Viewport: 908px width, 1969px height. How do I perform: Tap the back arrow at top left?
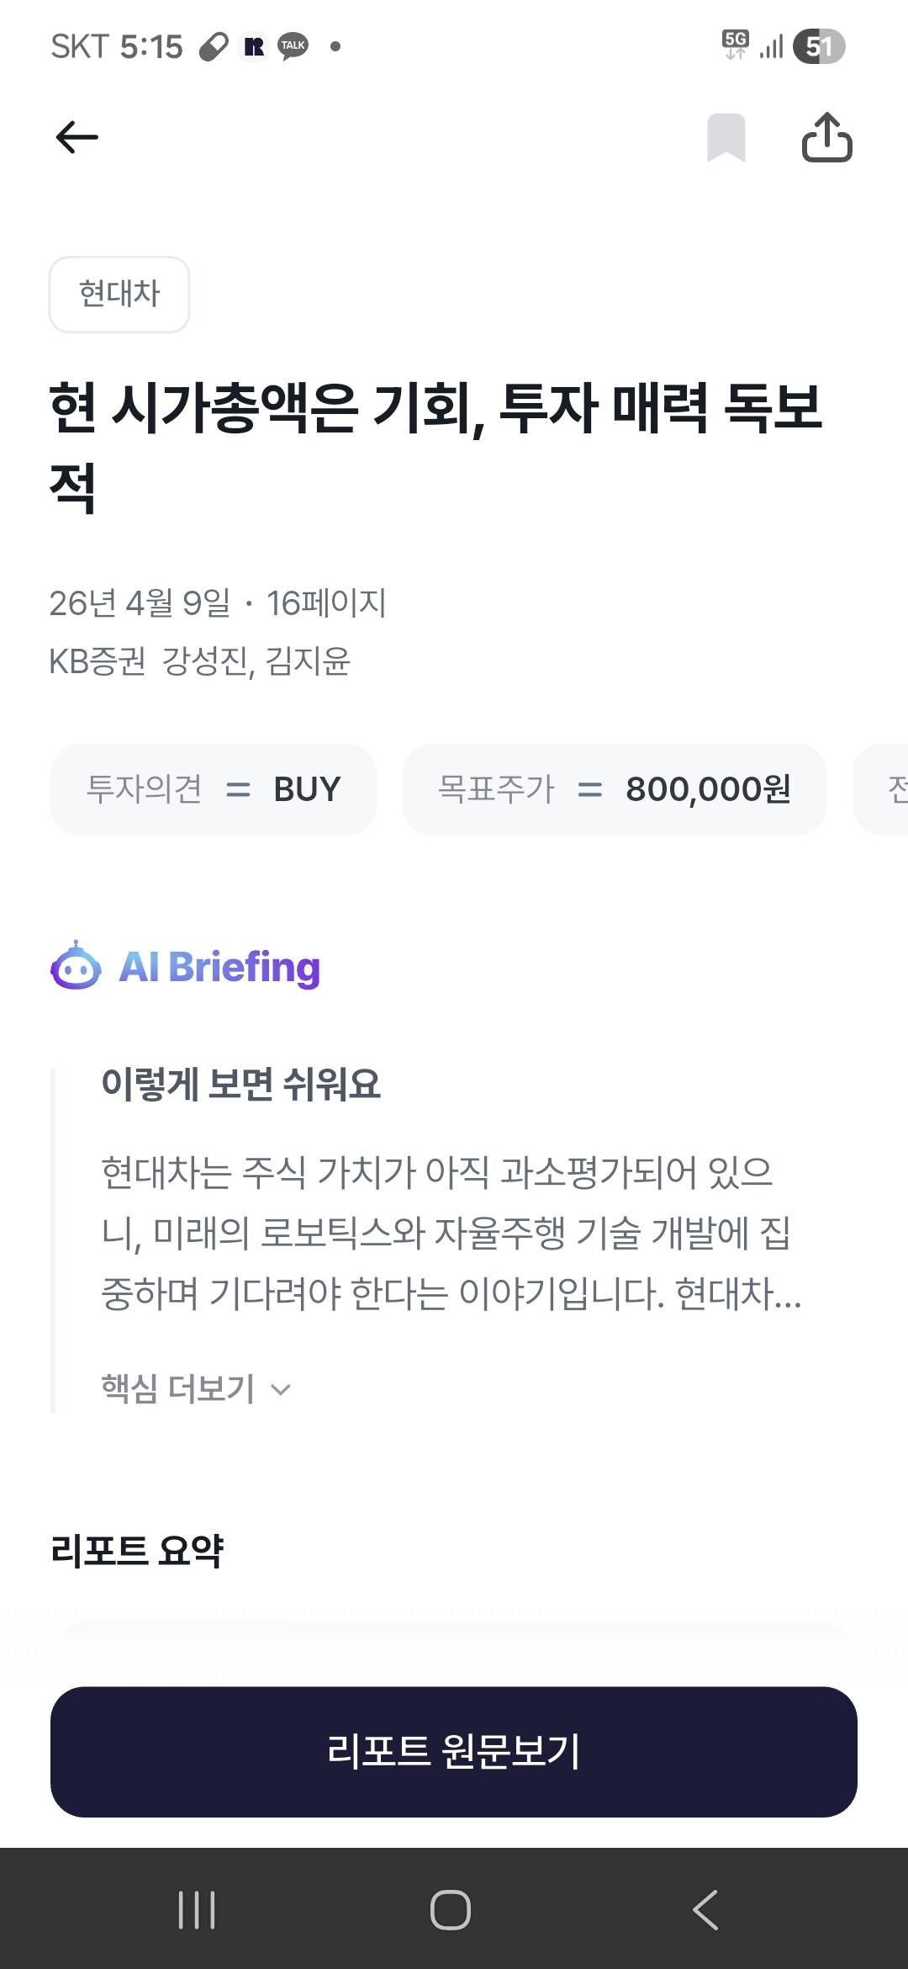tap(77, 137)
